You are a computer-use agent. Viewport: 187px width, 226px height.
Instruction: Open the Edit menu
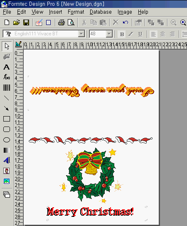(x=22, y=12)
